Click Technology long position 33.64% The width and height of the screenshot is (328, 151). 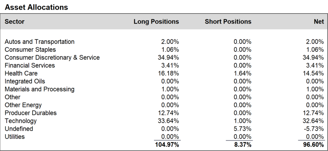[x=168, y=121]
